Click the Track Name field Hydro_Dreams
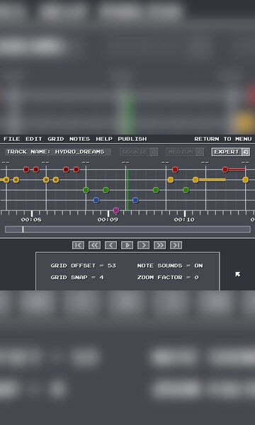255x425 pixels. pos(58,152)
